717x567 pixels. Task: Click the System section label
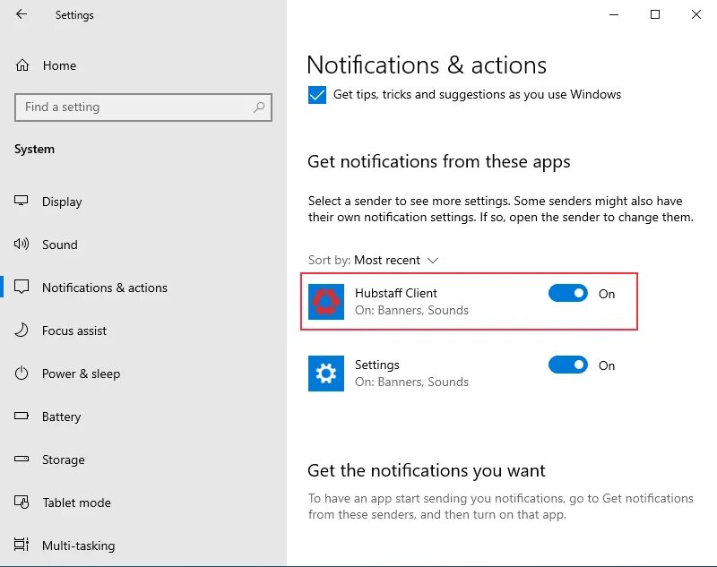(x=34, y=150)
